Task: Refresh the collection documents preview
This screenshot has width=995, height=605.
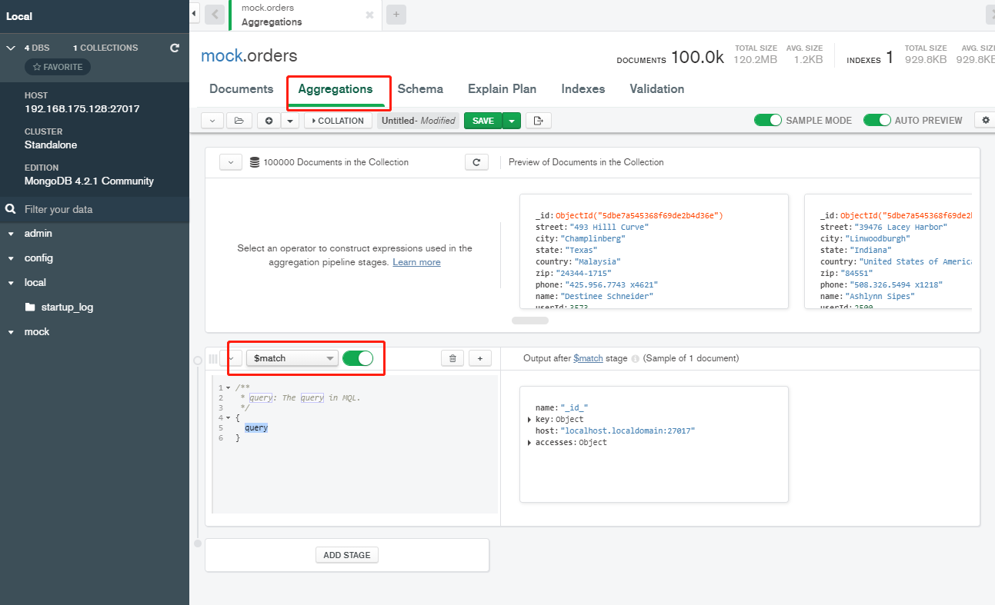Action: coord(476,162)
